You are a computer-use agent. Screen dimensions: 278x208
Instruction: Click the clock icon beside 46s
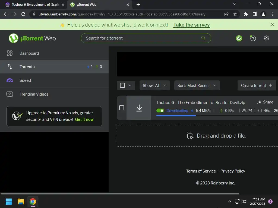click(260, 110)
